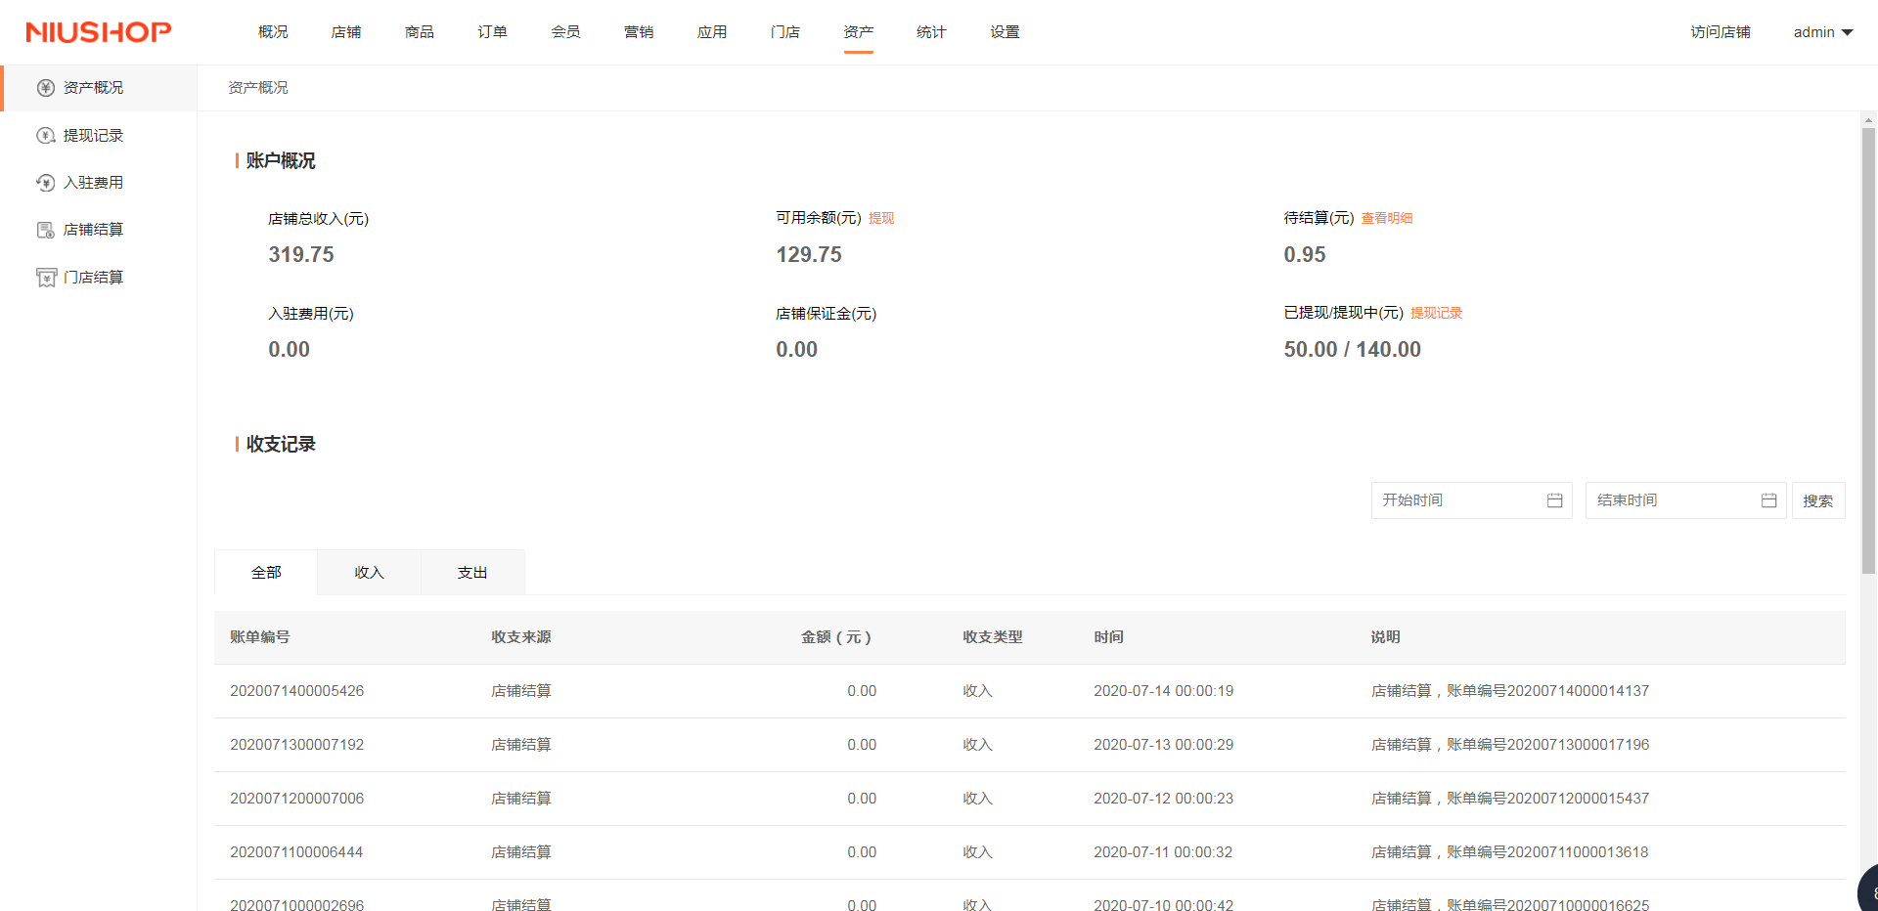The height and width of the screenshot is (911, 1878).
Task: Switch to the 支出 tab
Action: (472, 573)
